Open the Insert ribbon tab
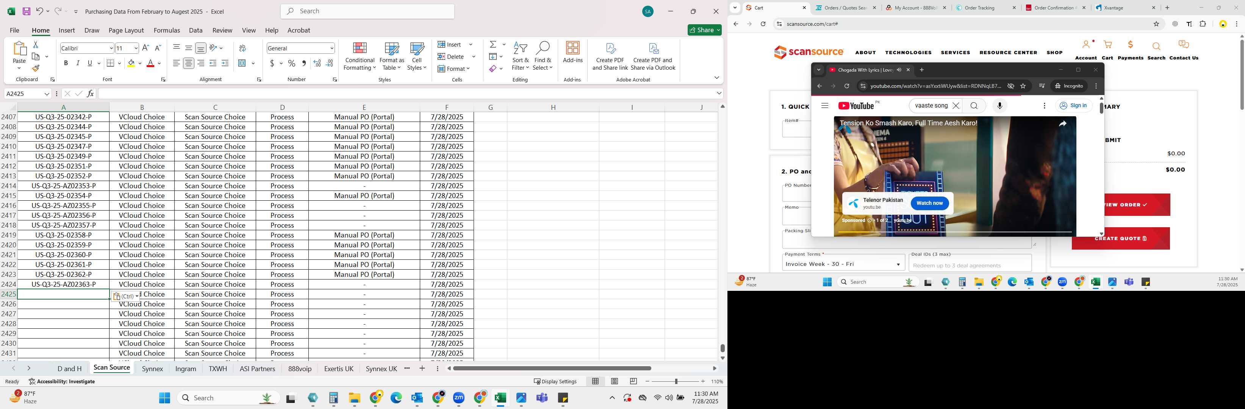This screenshot has width=1245, height=409. [x=67, y=30]
